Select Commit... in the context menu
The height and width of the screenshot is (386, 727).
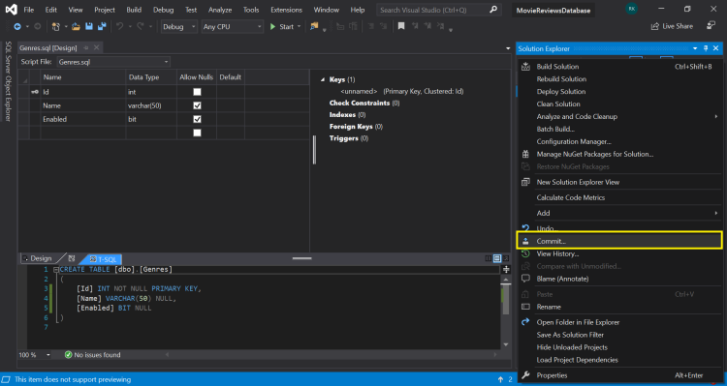(x=619, y=241)
